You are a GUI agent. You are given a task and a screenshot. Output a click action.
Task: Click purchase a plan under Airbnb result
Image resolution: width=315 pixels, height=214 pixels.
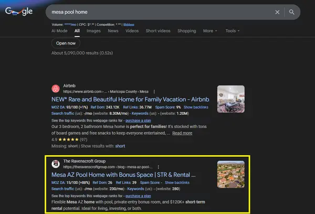138,121
